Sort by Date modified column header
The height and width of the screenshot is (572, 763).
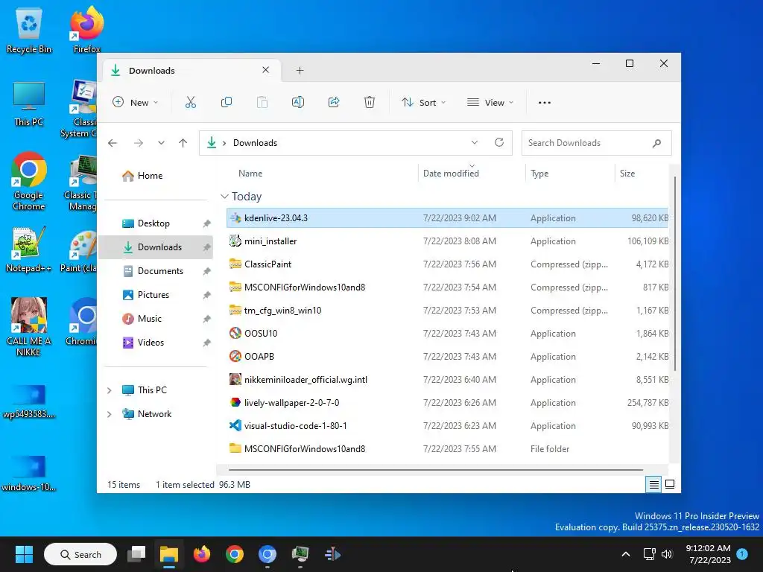pyautogui.click(x=451, y=173)
